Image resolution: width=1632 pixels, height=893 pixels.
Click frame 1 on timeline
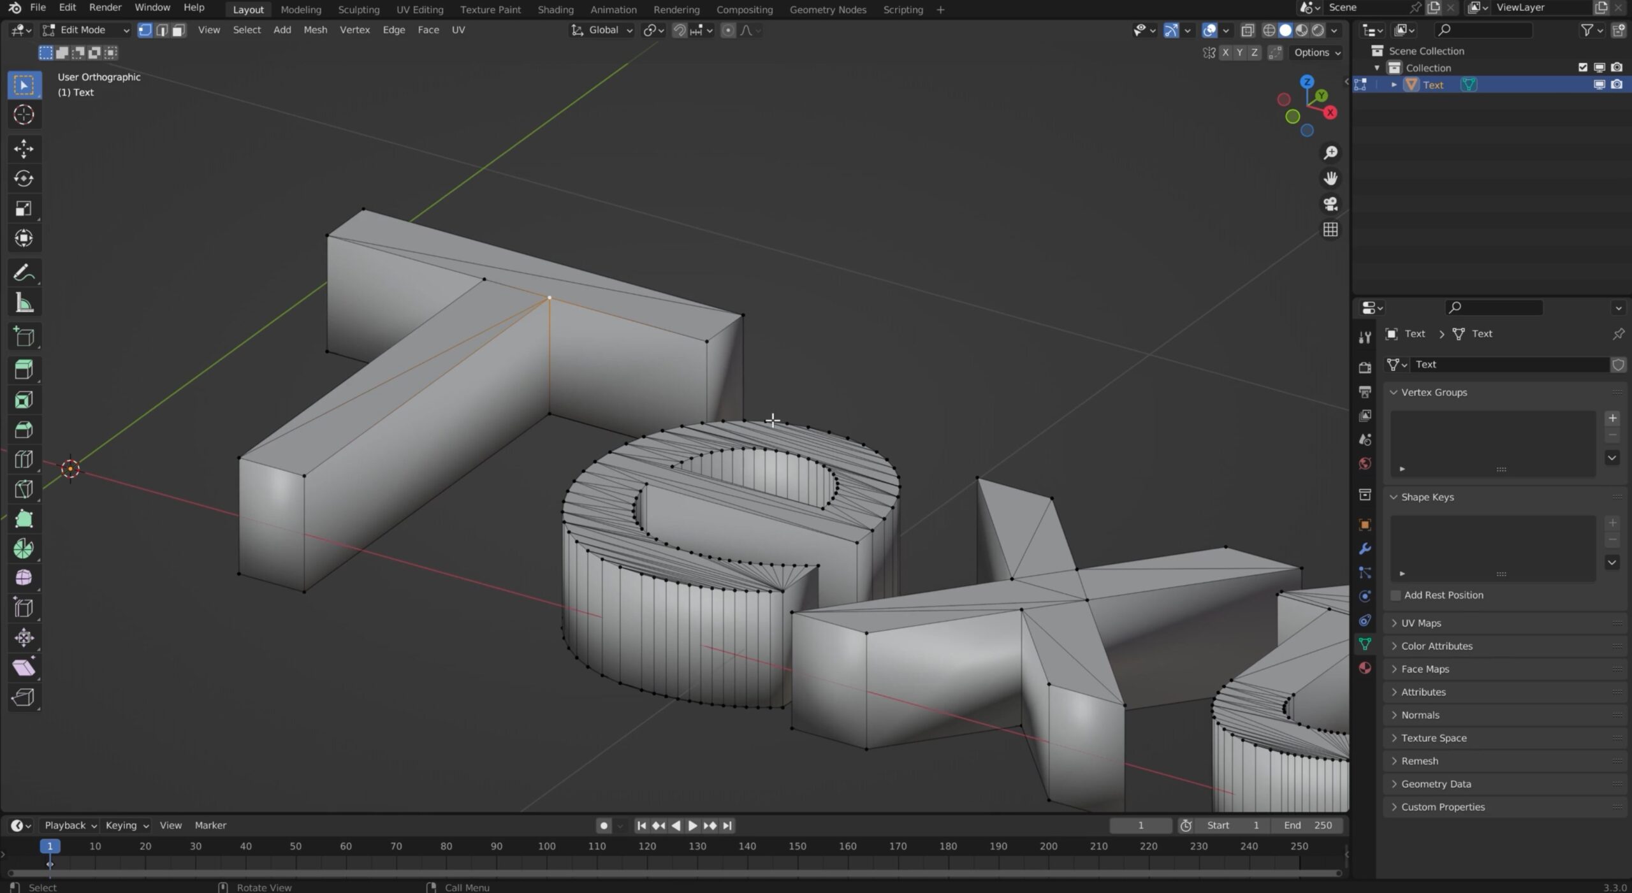pos(48,845)
